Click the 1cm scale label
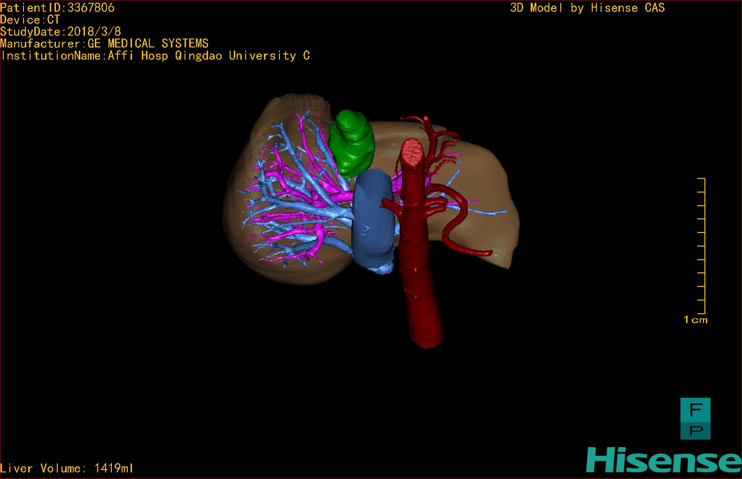The height and width of the screenshot is (479, 742). [696, 320]
